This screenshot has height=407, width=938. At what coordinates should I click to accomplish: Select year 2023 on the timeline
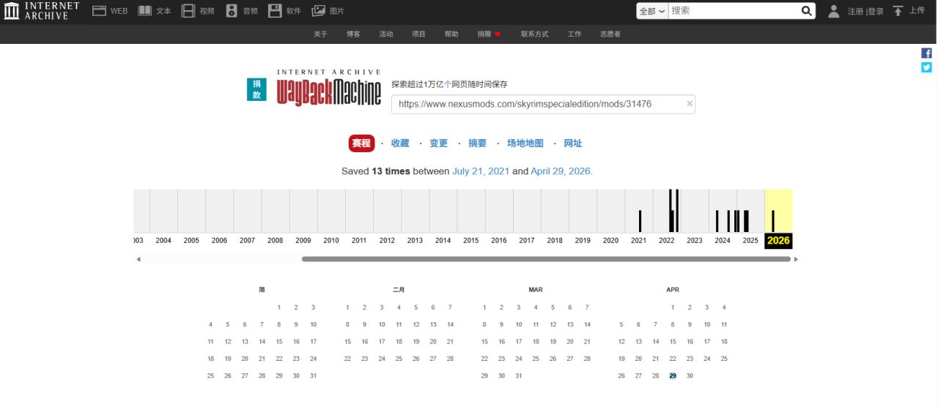coord(695,240)
